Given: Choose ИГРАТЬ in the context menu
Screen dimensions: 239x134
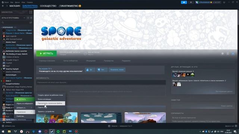Looking at the screenshot, I should 25,99.
